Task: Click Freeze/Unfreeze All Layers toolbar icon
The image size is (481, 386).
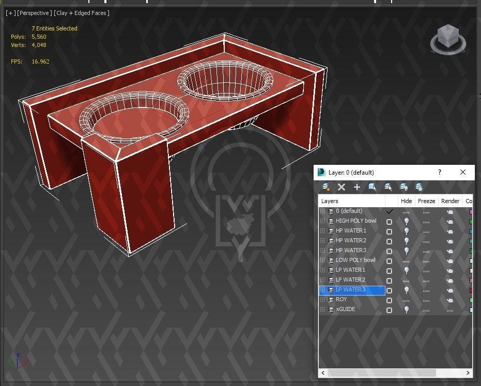Action: click(x=418, y=187)
